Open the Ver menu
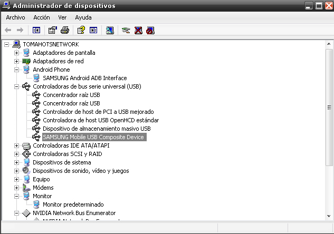Screen dimensions: 334x234 [x=62, y=17]
